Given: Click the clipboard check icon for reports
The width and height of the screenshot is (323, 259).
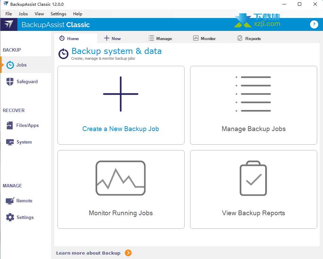Looking at the screenshot, I should pos(253,178).
